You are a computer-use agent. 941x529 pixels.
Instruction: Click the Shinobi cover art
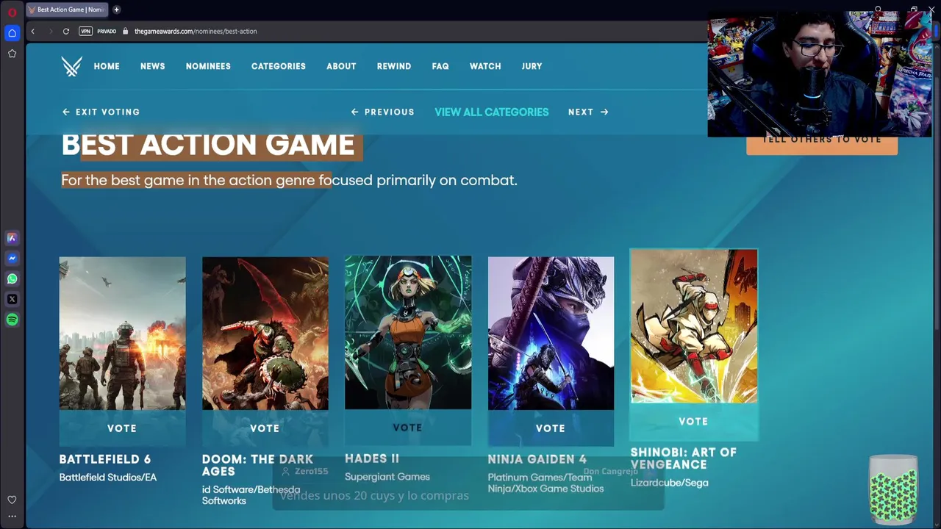[x=694, y=326]
